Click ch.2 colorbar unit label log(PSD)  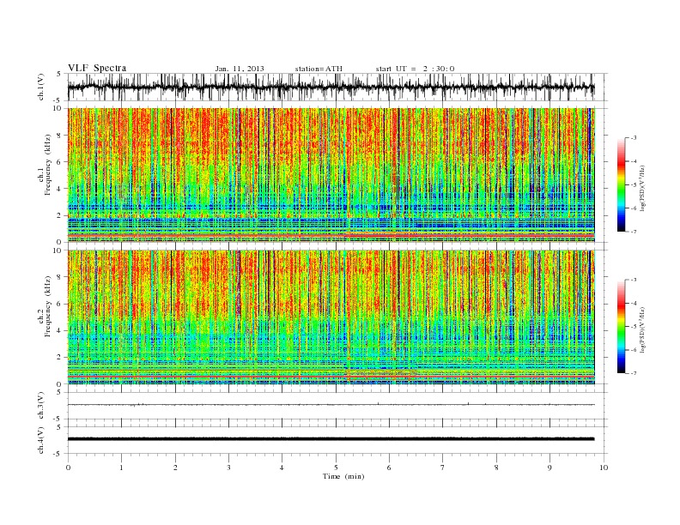(x=643, y=329)
